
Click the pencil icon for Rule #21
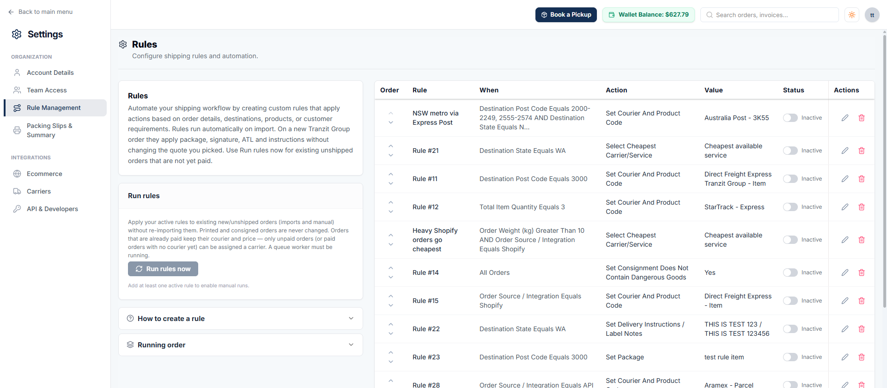tap(845, 151)
